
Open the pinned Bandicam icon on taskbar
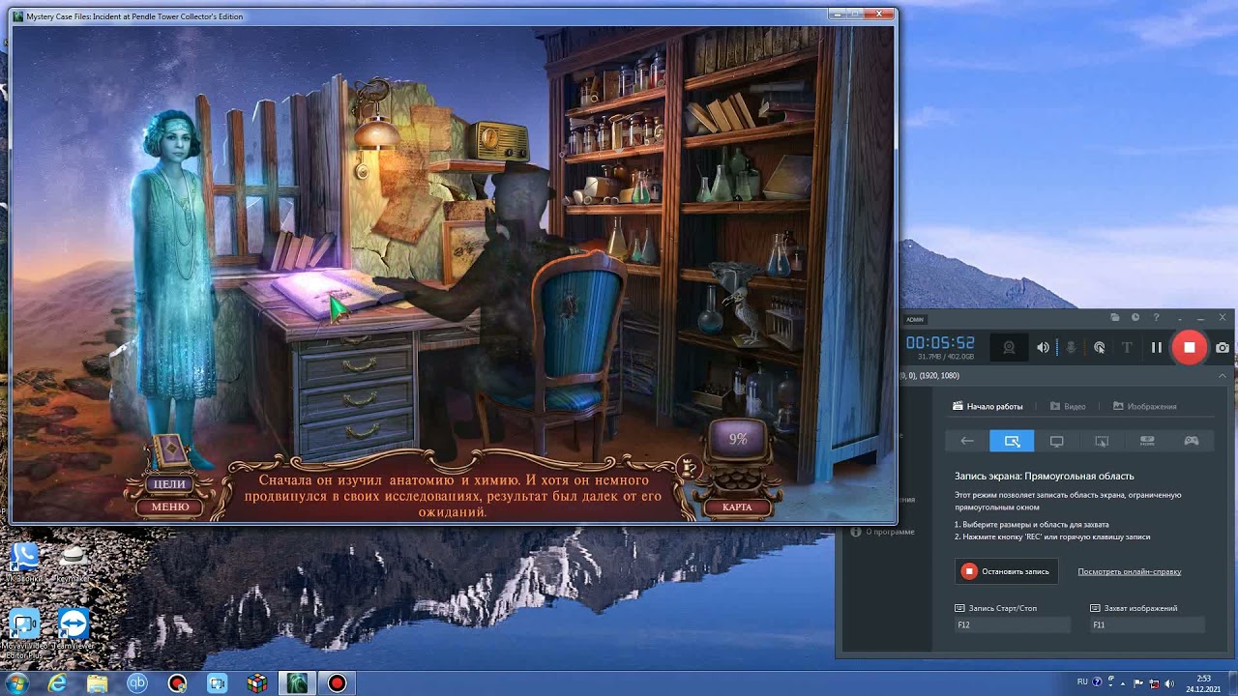coord(177,683)
